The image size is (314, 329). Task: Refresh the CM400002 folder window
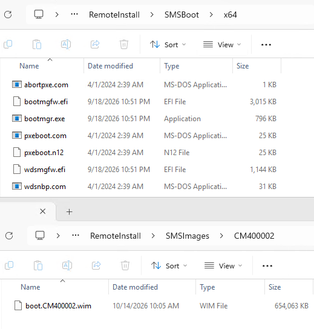[x=9, y=236]
